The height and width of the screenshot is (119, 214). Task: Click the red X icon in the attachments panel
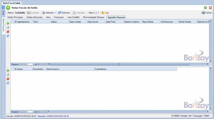click(x=8, y=79)
